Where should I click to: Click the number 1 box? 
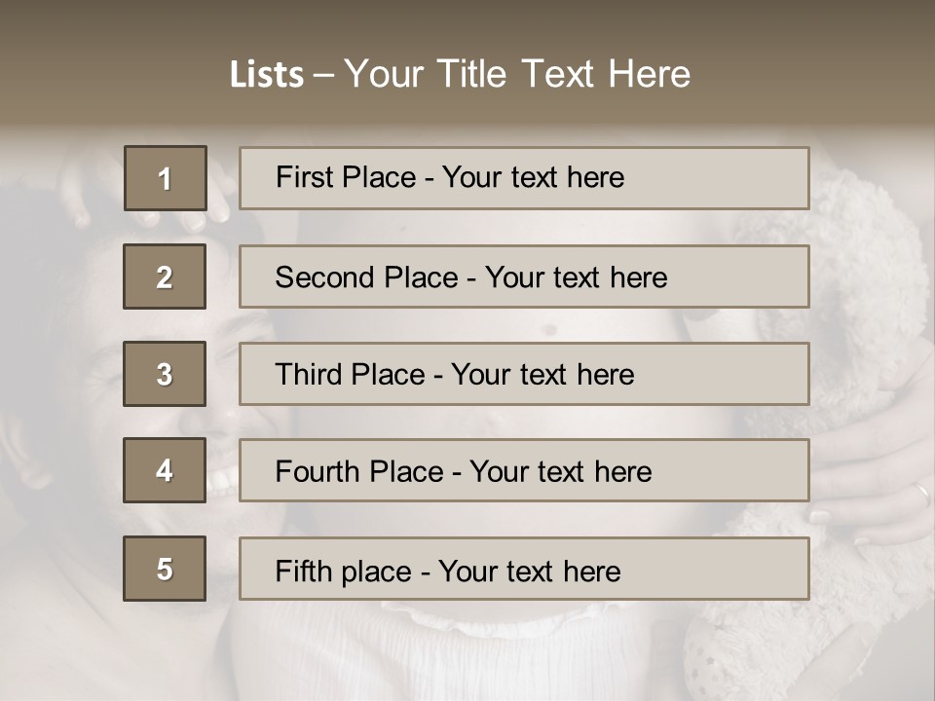pyautogui.click(x=166, y=178)
